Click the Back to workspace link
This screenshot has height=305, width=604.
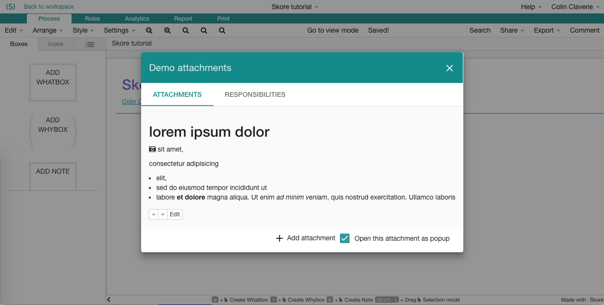(x=49, y=7)
